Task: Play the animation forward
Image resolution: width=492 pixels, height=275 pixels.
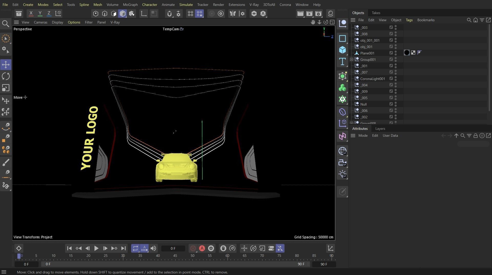Action: coord(96,248)
